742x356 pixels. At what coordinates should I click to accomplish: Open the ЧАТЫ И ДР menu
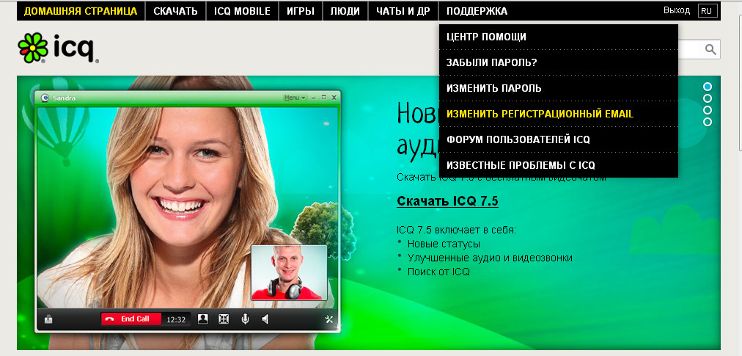(x=403, y=11)
